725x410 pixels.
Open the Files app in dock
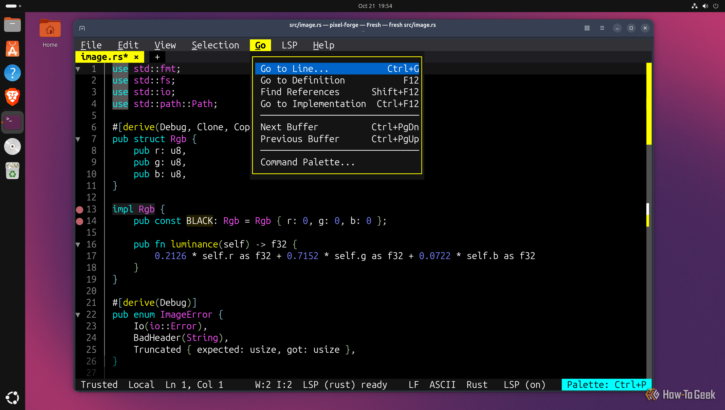coord(12,25)
